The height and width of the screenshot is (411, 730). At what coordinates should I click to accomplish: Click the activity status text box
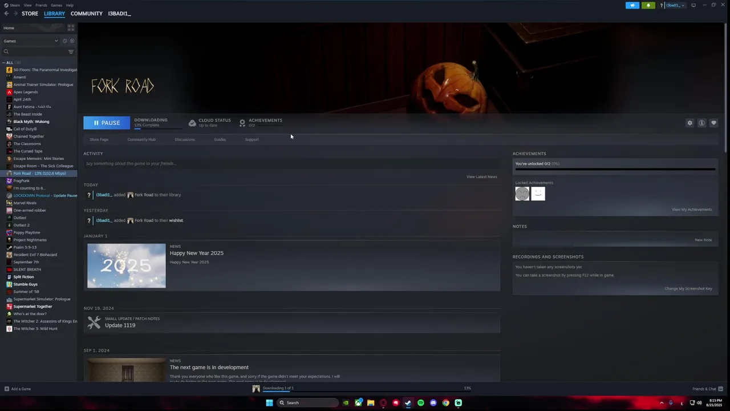coord(291,163)
